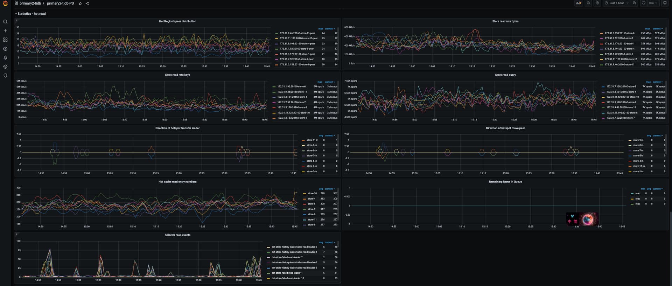Open the Remaining Items in Queue panel menu

pos(505,182)
